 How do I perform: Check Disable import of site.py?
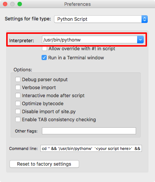click(x=18, y=111)
